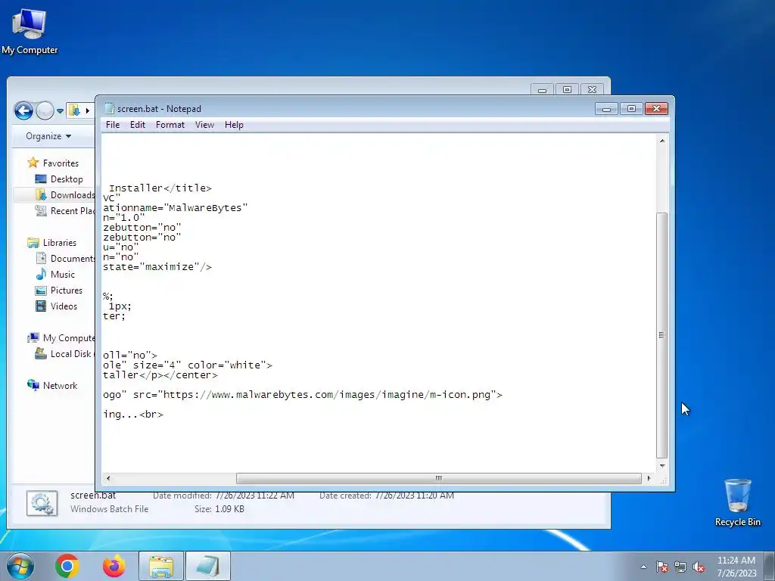
Task: Open the recent pages dropdown arrow in Explorer
Action: pos(60,110)
